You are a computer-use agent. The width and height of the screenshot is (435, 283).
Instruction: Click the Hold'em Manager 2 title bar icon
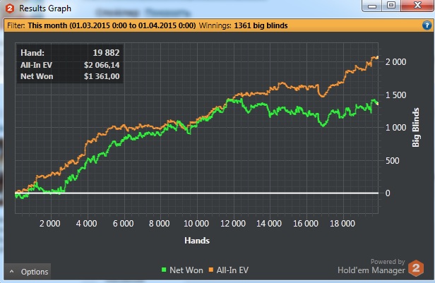tap(10, 8)
